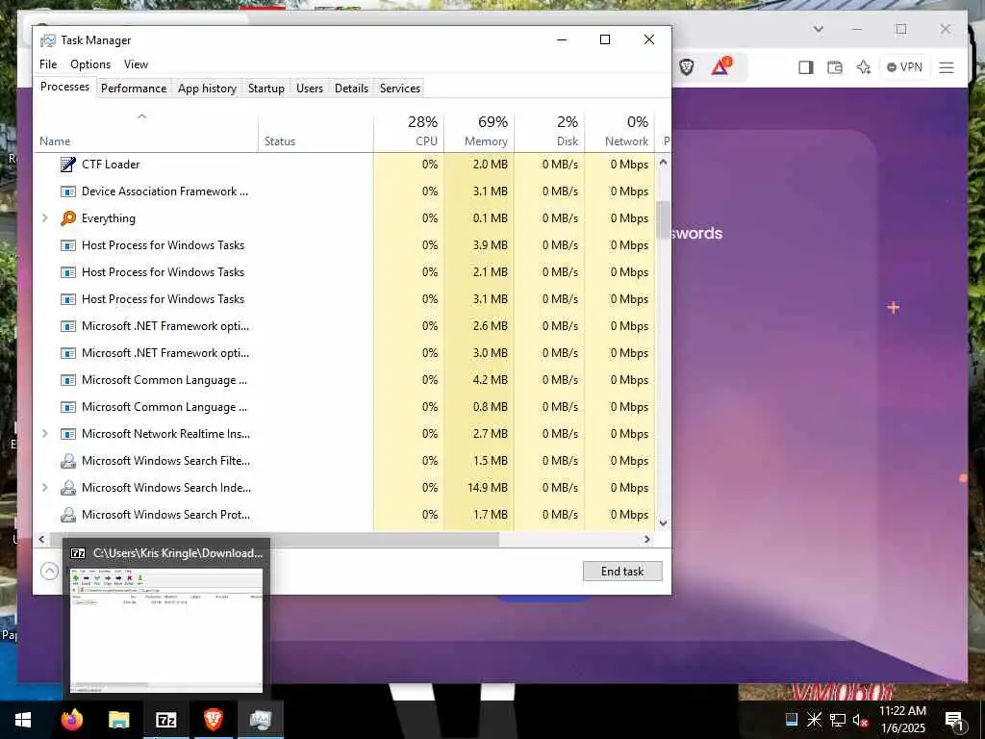Click the Brave browser taskbar icon
This screenshot has width=985, height=739.
(x=214, y=720)
